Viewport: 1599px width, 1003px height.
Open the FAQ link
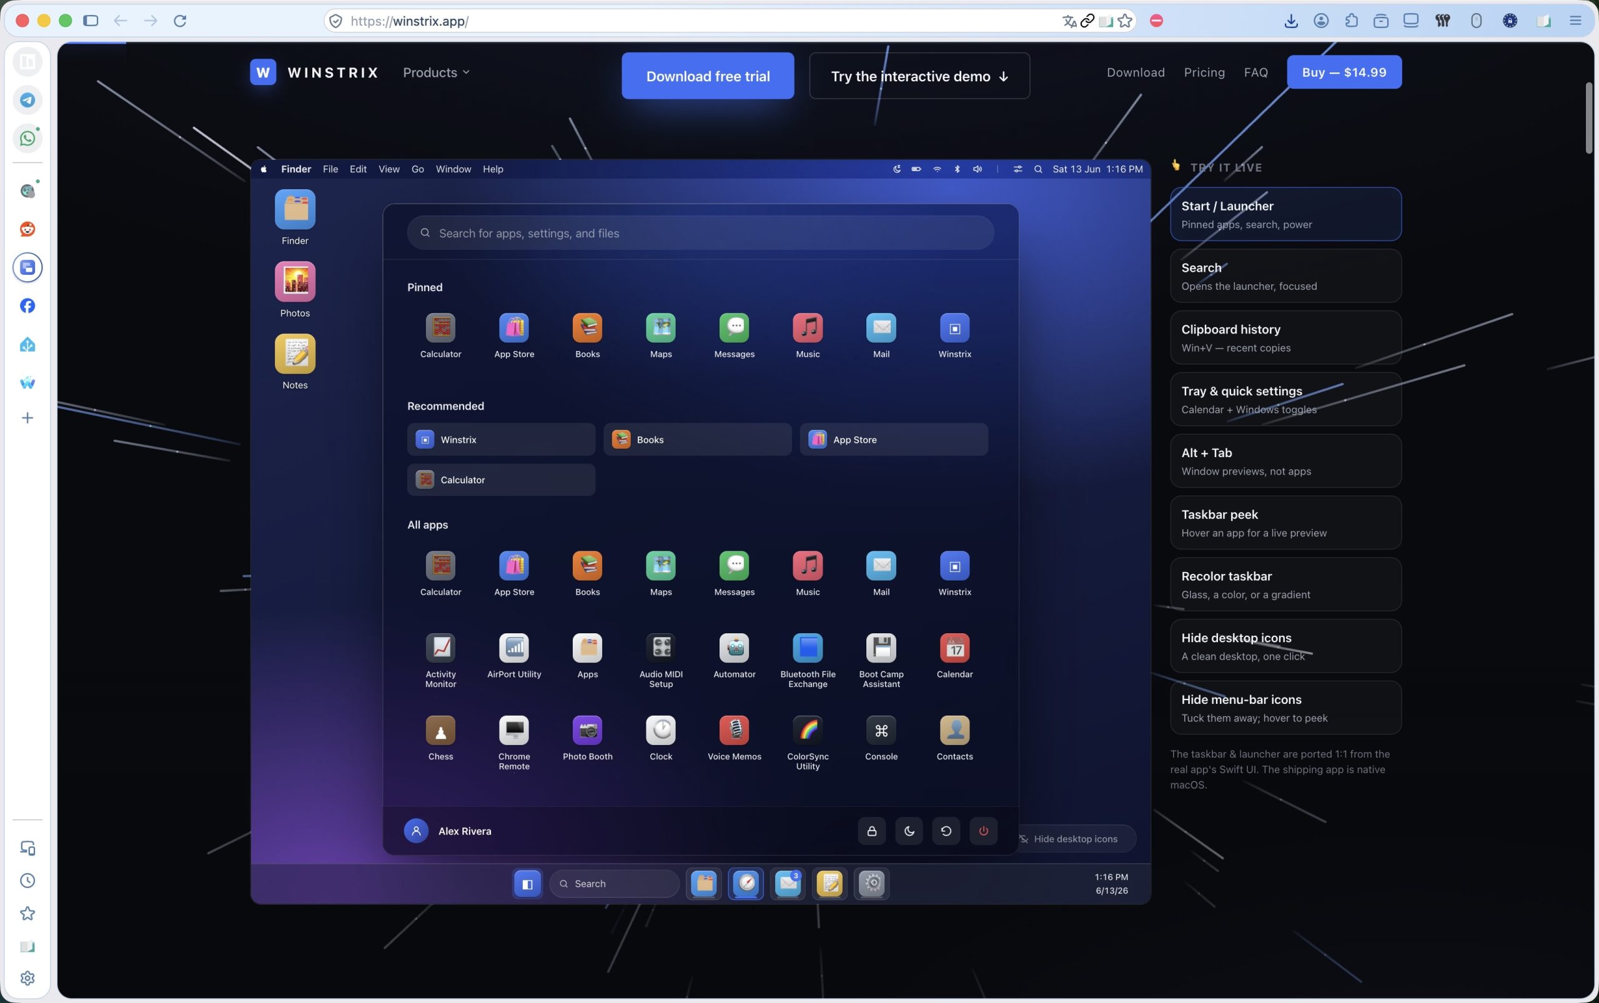[1256, 72]
